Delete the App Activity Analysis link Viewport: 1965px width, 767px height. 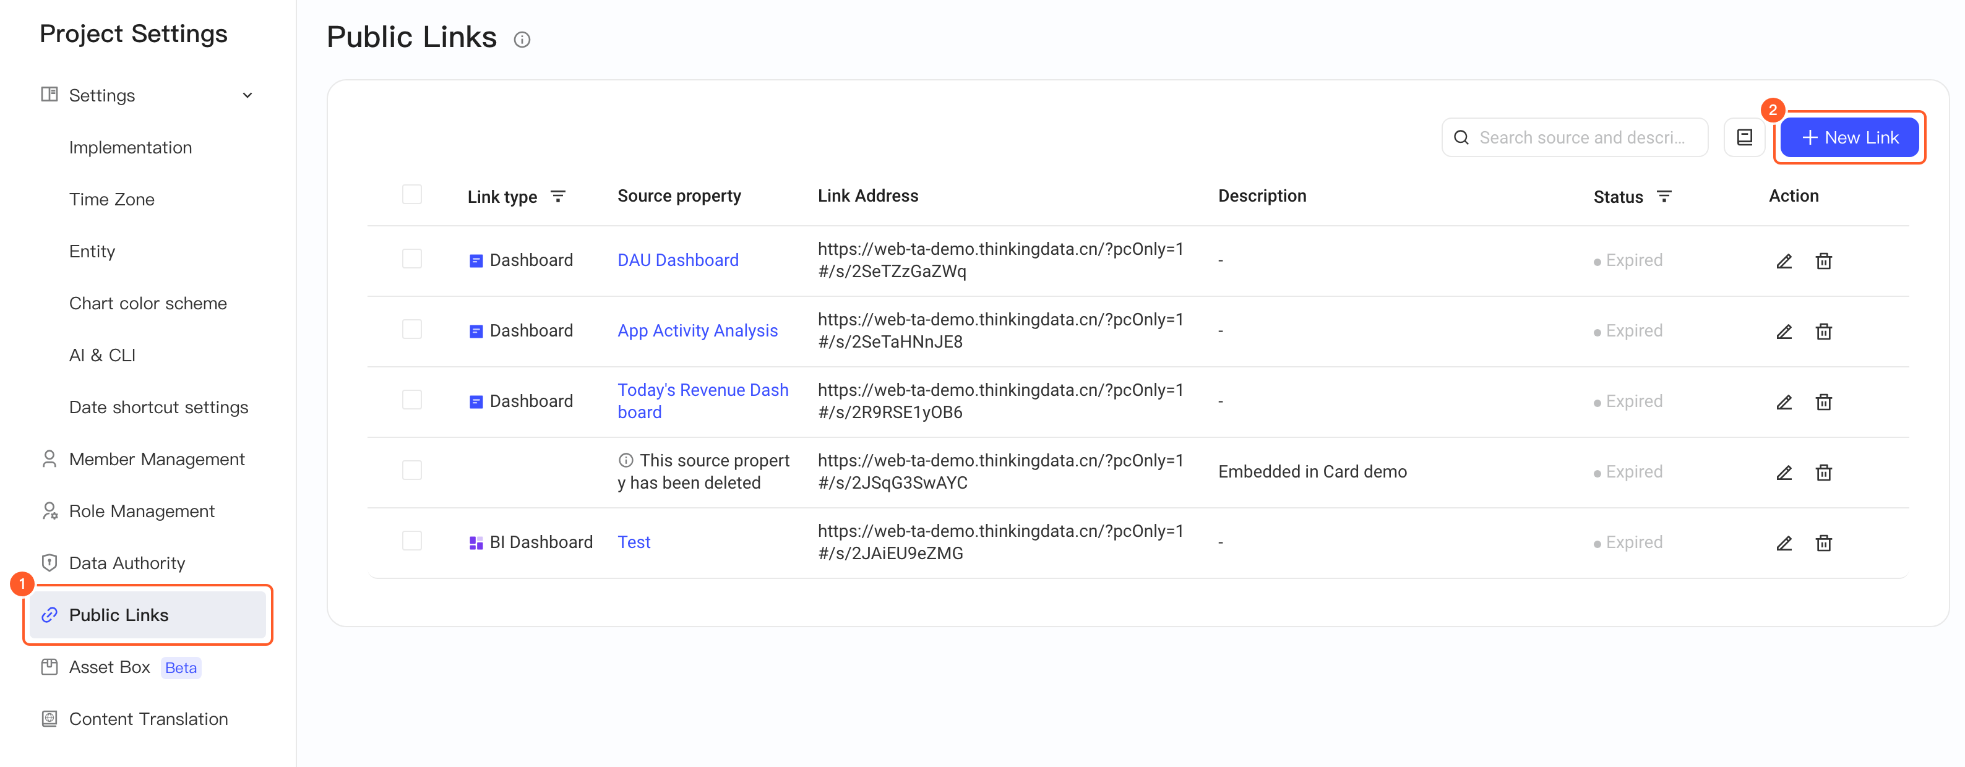(x=1823, y=331)
